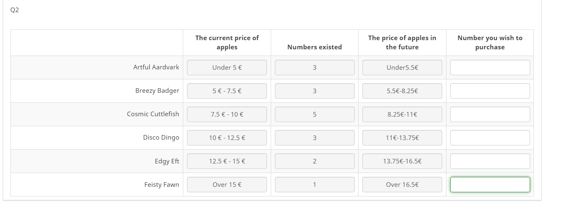Click purchase number field for Feisty Fawn
This screenshot has height=209, width=577.
click(490, 185)
